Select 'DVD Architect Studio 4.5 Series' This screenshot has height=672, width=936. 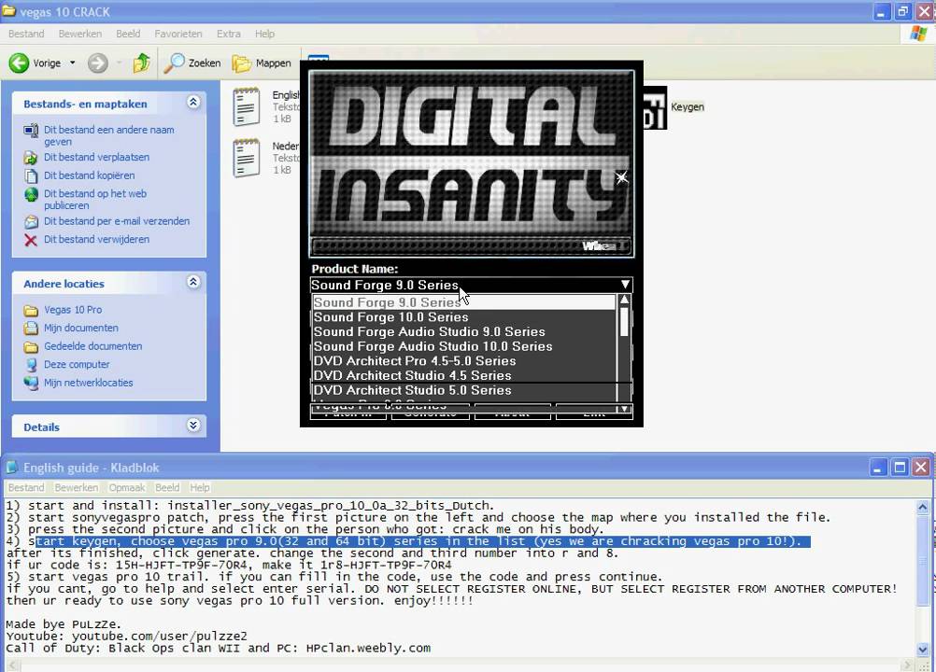point(464,375)
